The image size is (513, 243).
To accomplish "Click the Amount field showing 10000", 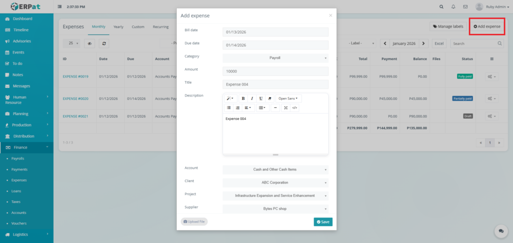I will 276,71.
